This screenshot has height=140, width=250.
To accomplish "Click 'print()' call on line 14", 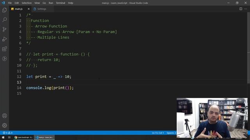I will [x=61, y=88].
